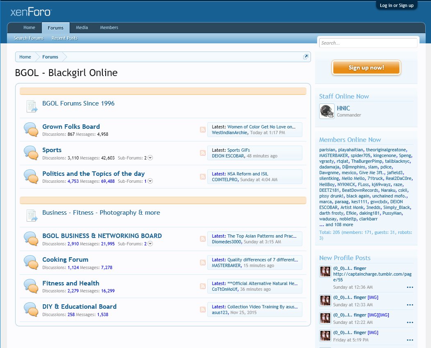Click RSS feed icon for DIY & Educational Board
The width and height of the screenshot is (431, 348).
tap(203, 310)
